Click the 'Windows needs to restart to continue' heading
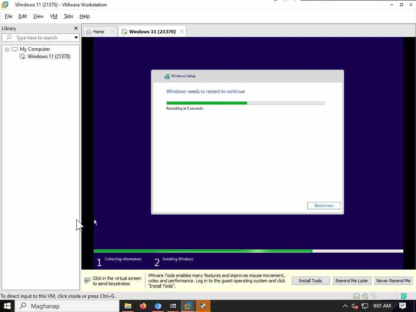The width and height of the screenshot is (416, 312). 205,91
